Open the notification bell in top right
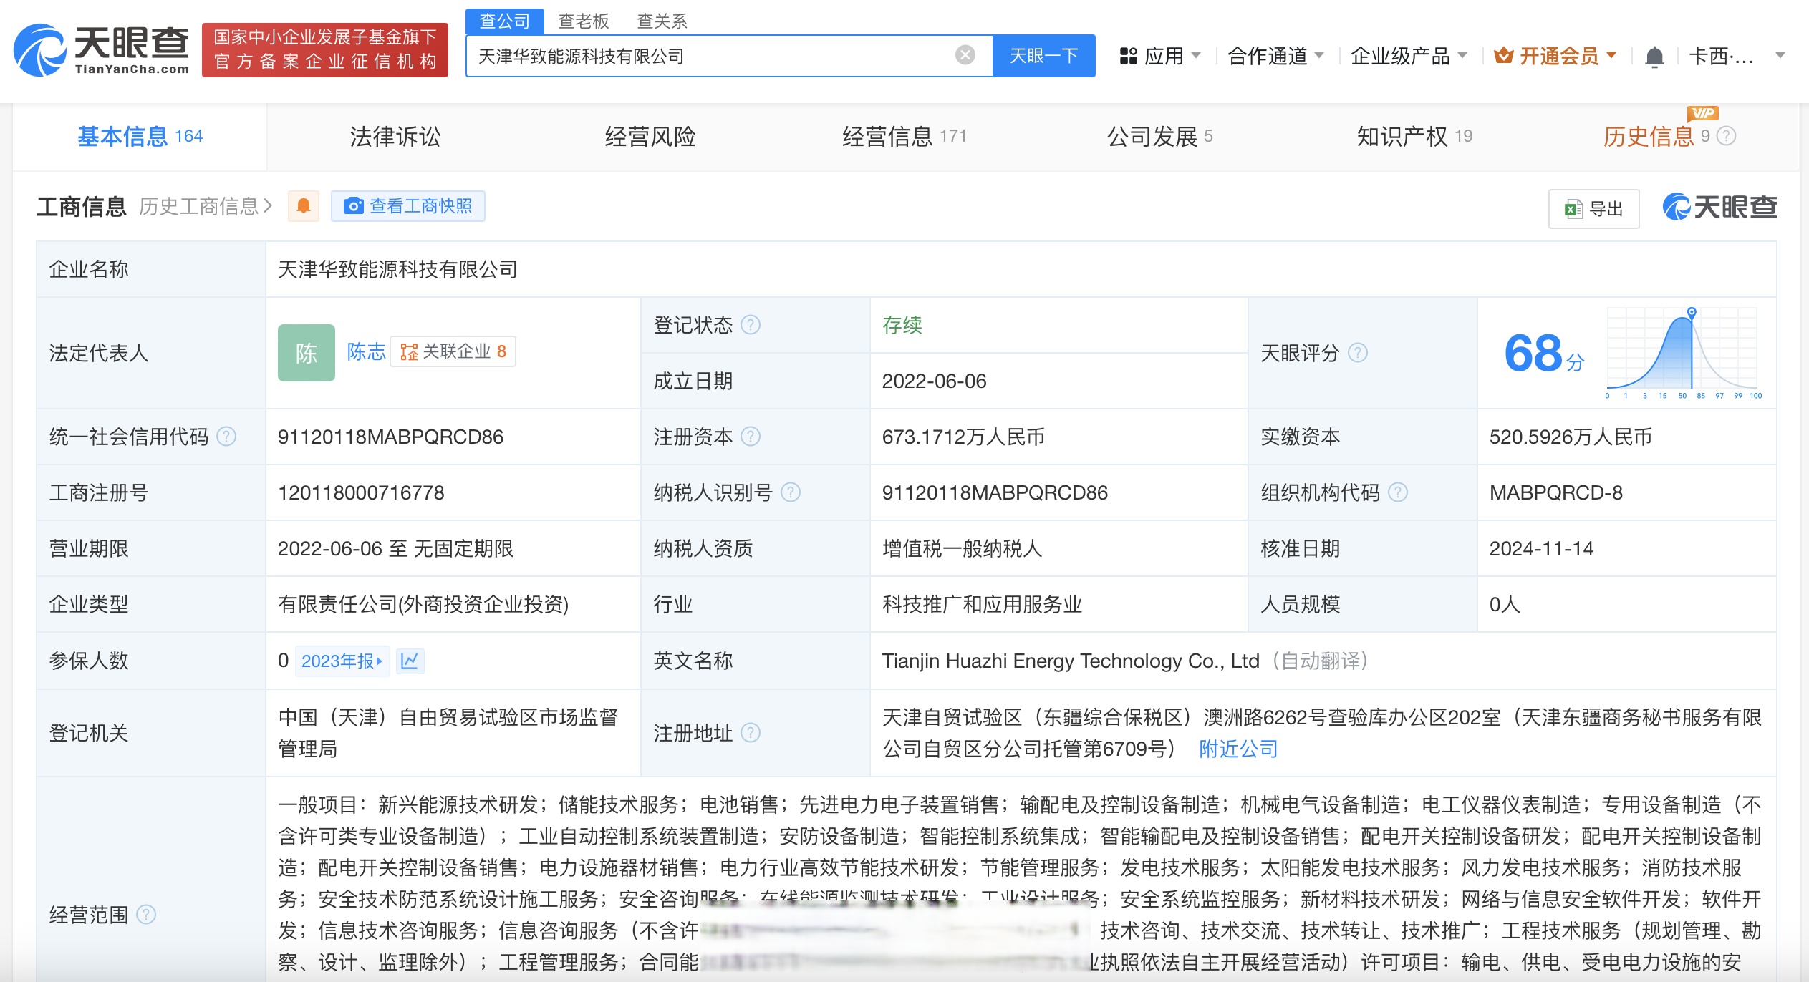Screen dimensions: 1809x982 [1654, 55]
